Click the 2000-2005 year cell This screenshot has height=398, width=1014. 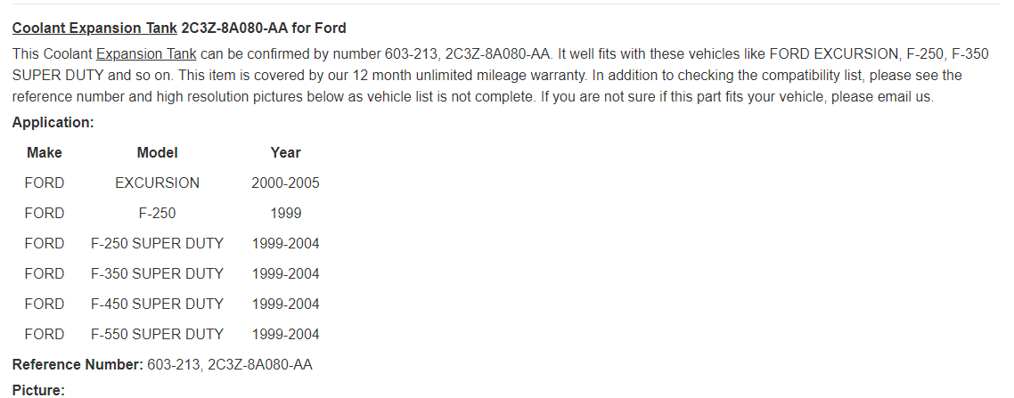pyautogui.click(x=286, y=183)
